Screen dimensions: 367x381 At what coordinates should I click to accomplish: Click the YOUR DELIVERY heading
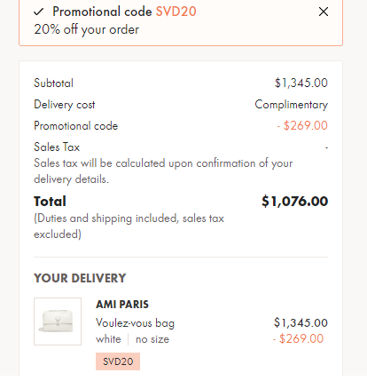point(80,278)
